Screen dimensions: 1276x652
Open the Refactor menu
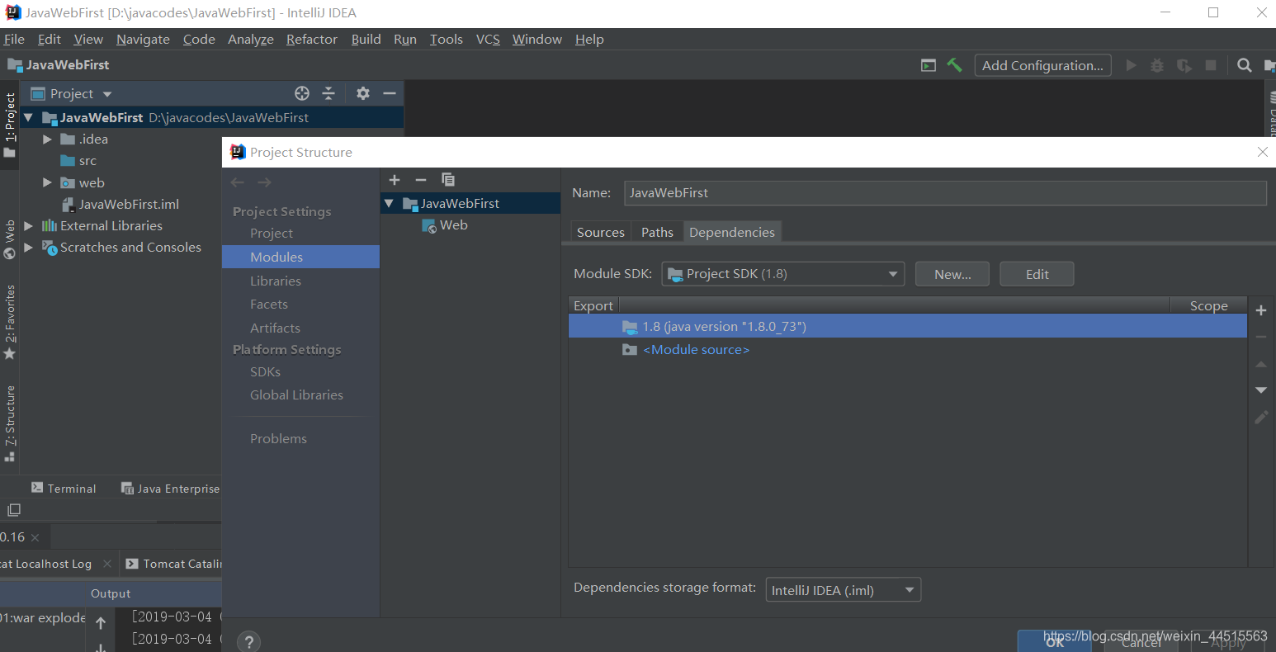(x=312, y=39)
